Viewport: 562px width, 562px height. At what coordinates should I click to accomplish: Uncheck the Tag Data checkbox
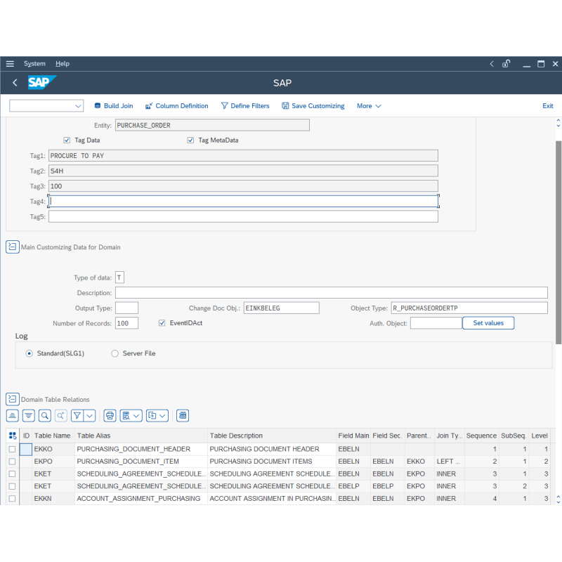(x=67, y=140)
